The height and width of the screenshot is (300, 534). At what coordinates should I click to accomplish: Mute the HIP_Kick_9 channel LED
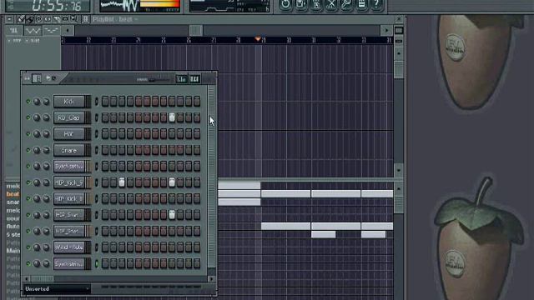pos(28,182)
